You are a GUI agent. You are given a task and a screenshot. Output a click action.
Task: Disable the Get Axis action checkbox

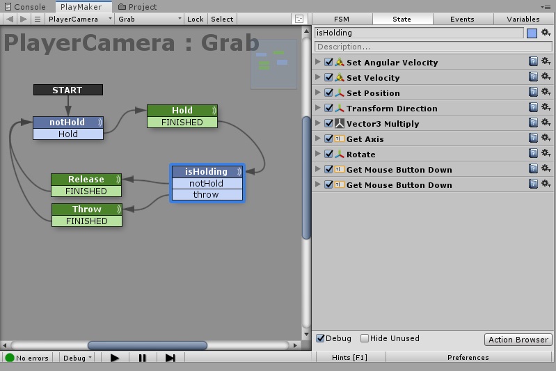(x=328, y=139)
